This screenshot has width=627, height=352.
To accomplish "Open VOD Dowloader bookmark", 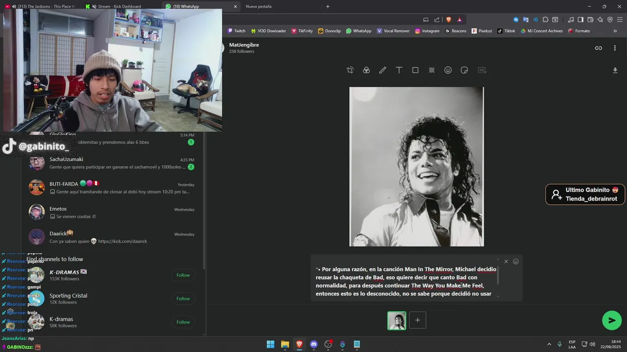I will coord(268,31).
